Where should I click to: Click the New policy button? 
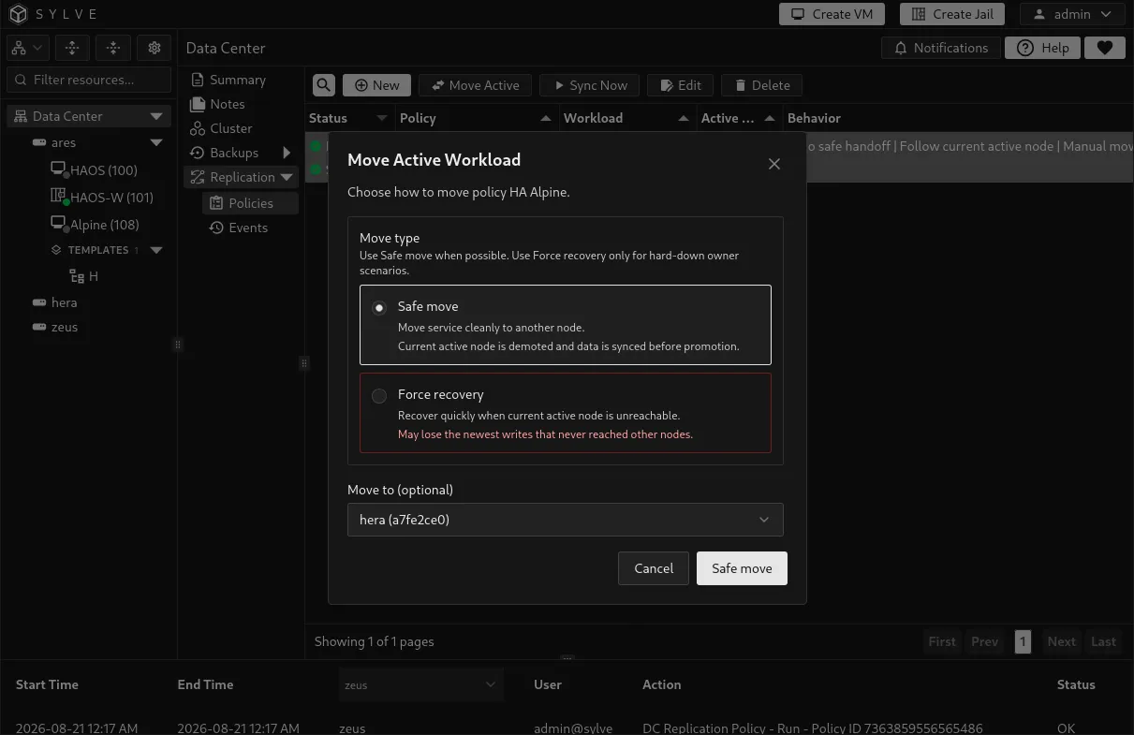pos(376,85)
